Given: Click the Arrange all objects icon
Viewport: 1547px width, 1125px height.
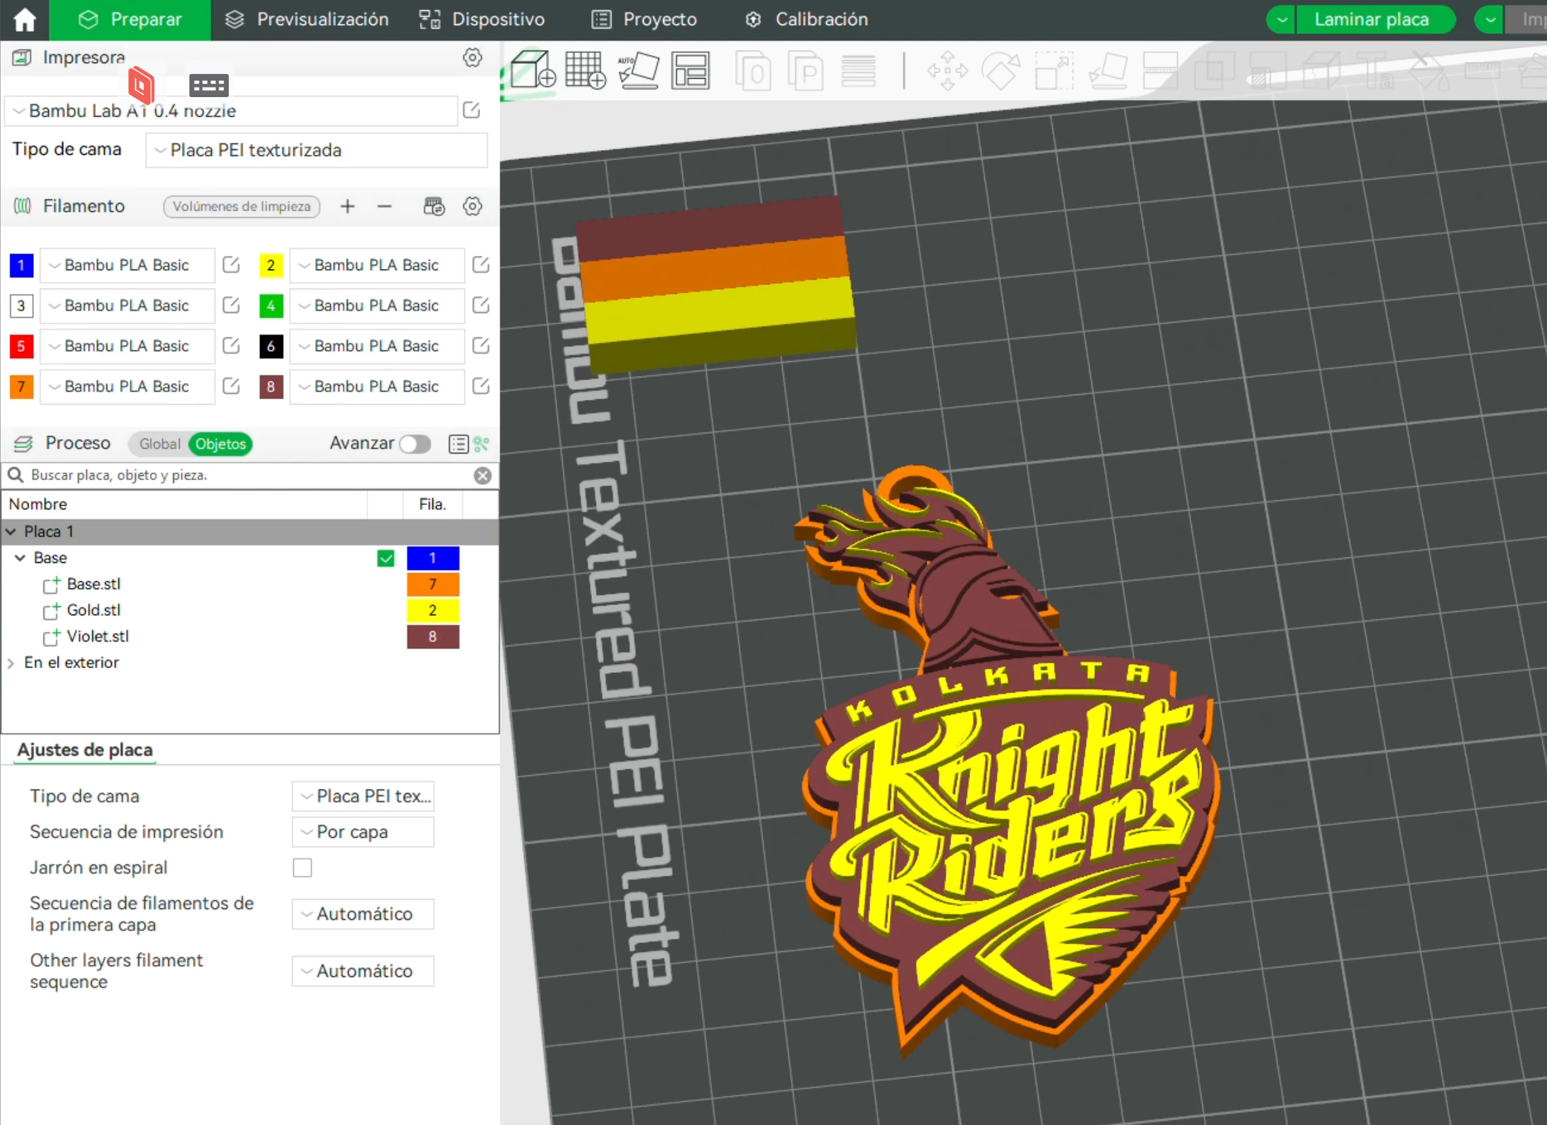Looking at the screenshot, I should (690, 71).
